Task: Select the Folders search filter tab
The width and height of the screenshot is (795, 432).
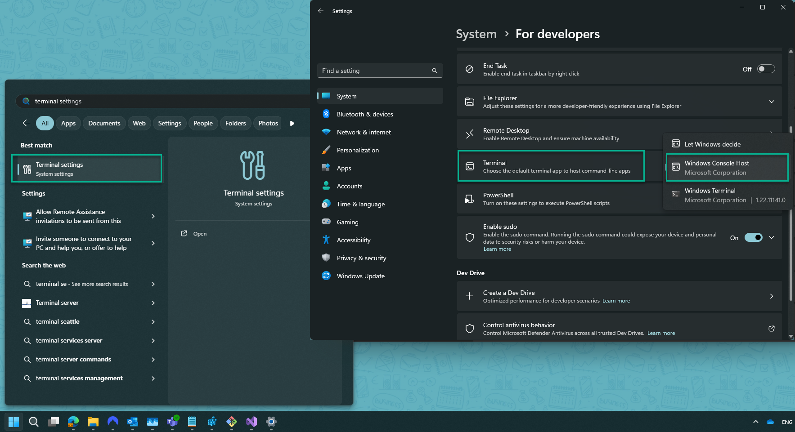Action: pyautogui.click(x=236, y=123)
